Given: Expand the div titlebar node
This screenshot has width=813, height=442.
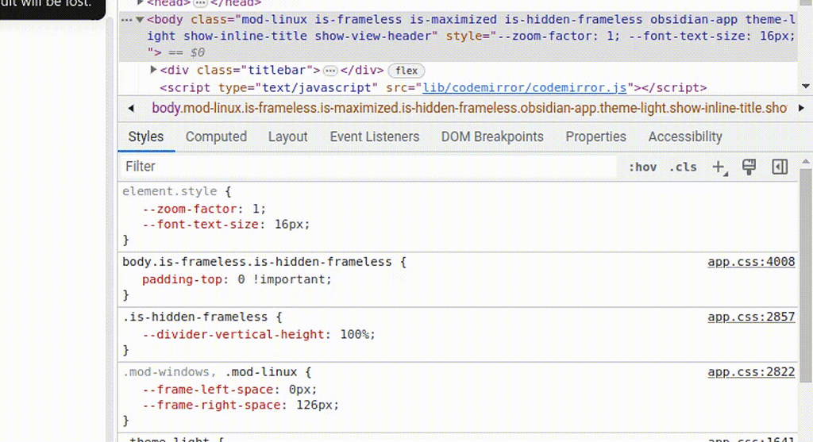Looking at the screenshot, I should pos(153,70).
